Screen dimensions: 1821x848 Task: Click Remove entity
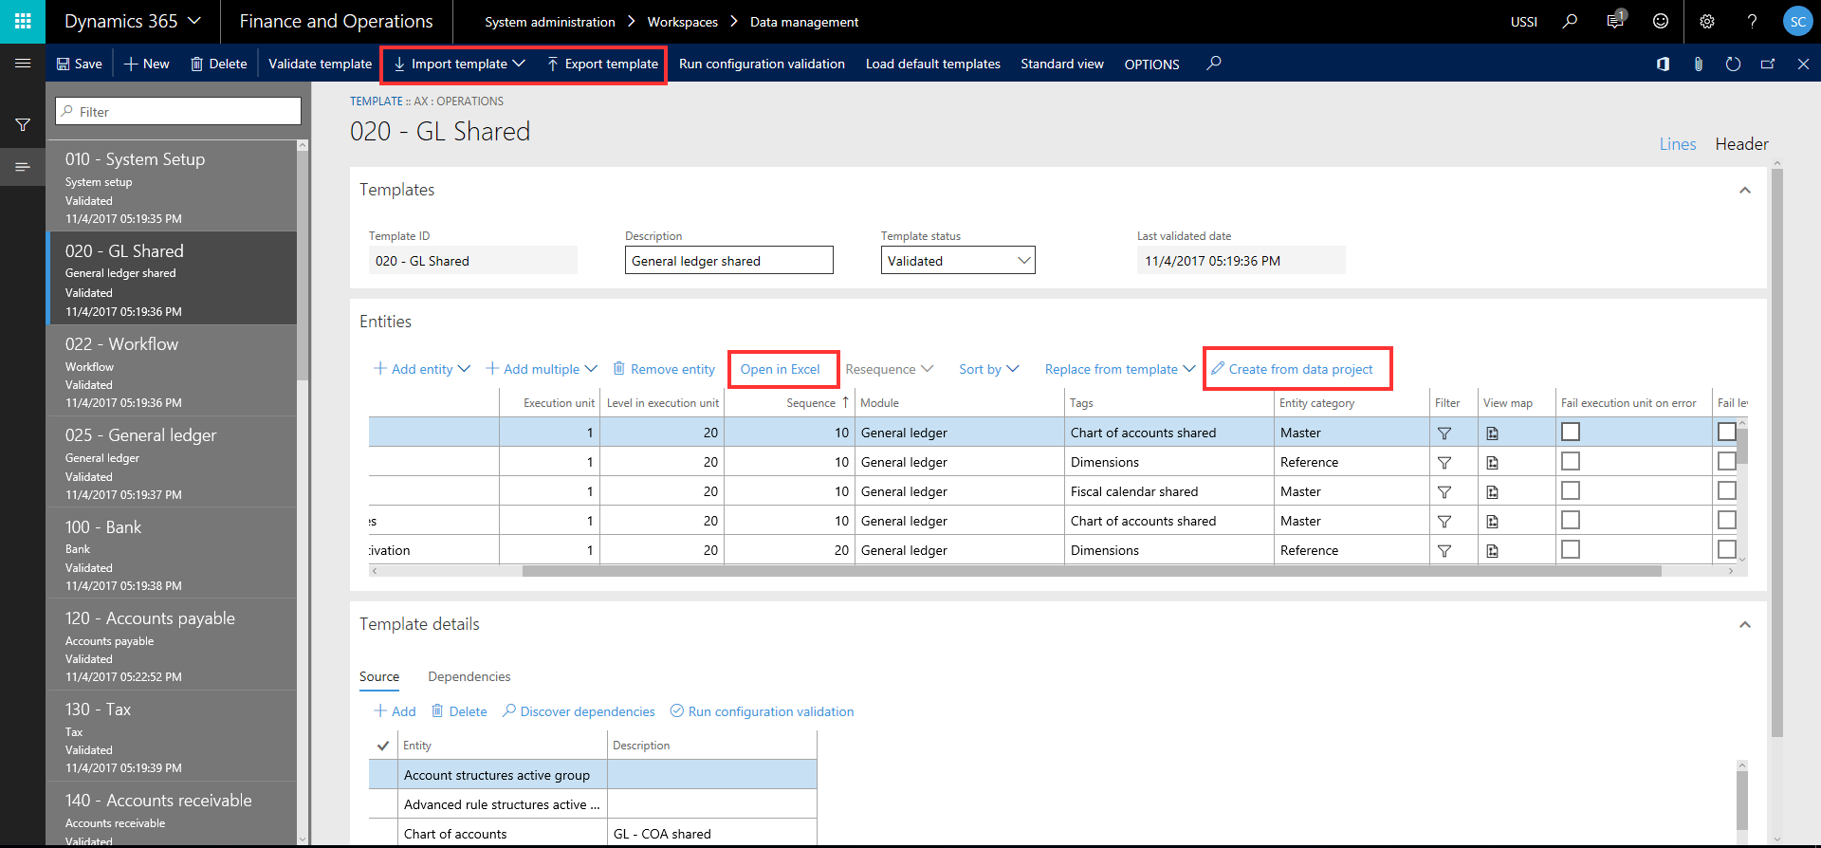(664, 369)
